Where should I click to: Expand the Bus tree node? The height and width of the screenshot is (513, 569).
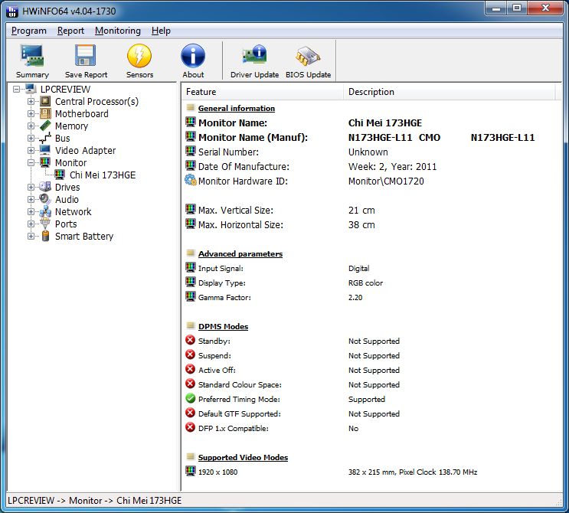click(x=31, y=139)
